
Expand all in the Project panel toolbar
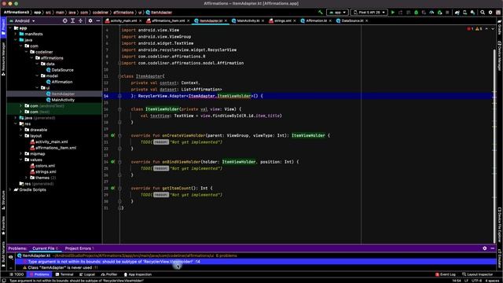[x=73, y=20]
